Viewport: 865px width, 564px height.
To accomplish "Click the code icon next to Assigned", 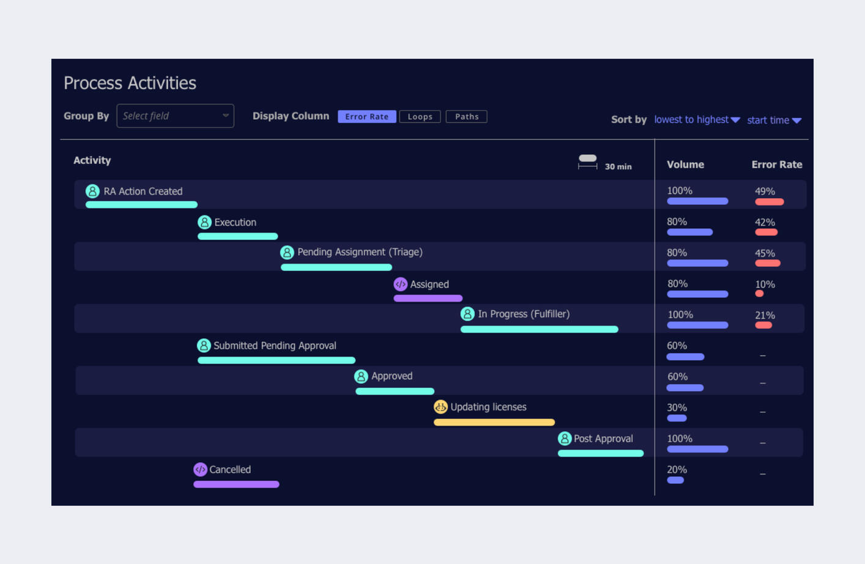I will click(x=401, y=284).
